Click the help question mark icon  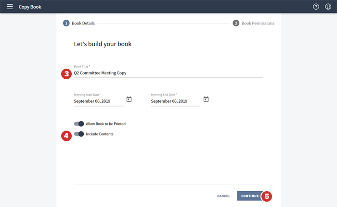(x=316, y=7)
